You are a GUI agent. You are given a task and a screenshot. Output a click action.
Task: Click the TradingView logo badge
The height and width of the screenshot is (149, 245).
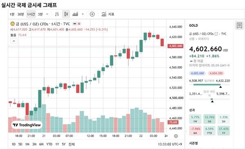[27, 125]
